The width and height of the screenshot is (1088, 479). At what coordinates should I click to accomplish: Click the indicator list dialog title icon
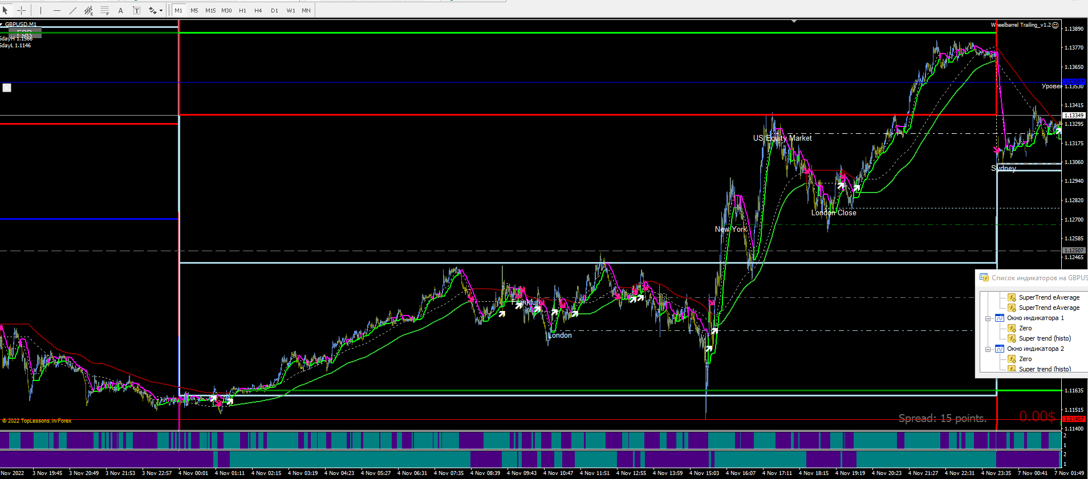(x=984, y=278)
